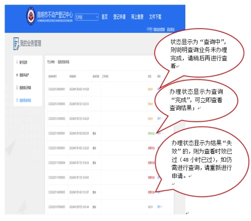Click the 昆明市不动产登记中心 logo emblem

pyautogui.click(x=31, y=16)
